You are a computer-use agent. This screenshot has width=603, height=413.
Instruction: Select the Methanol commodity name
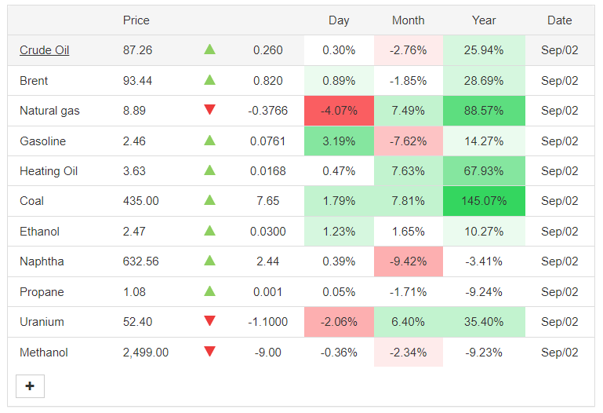pos(44,353)
